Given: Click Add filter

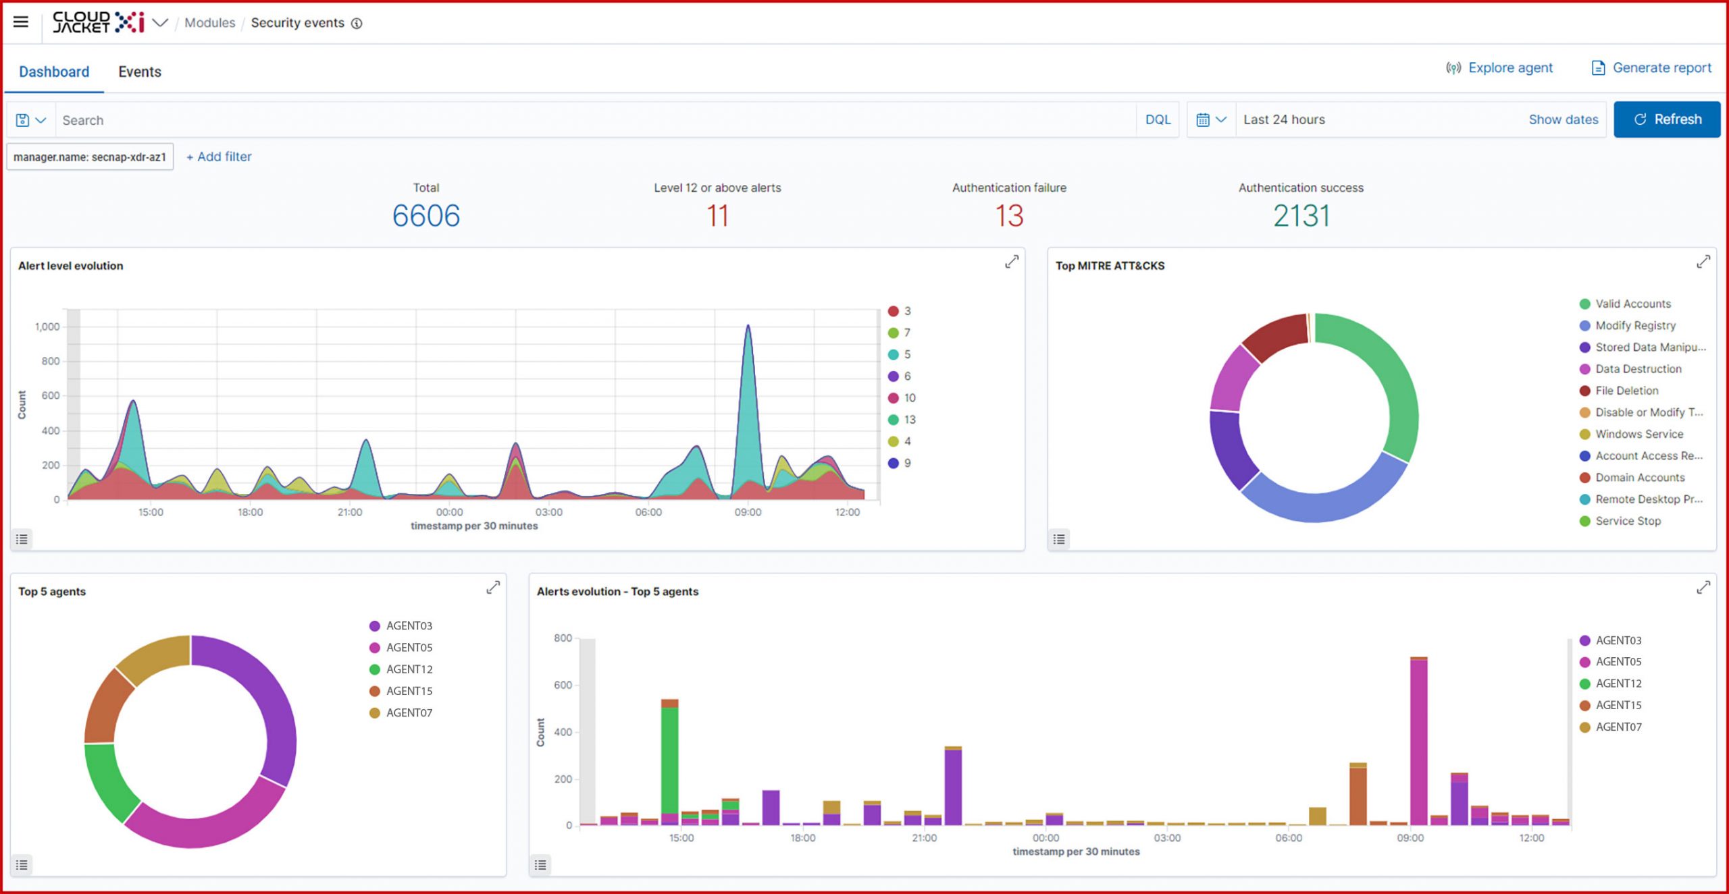Looking at the screenshot, I should 219,157.
